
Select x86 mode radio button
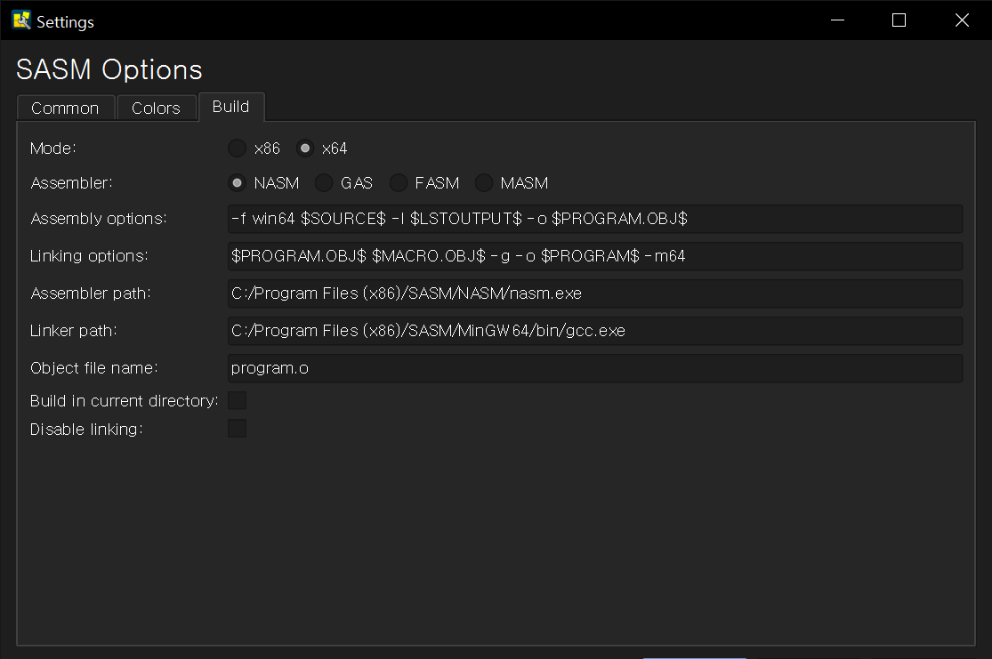pyautogui.click(x=238, y=149)
